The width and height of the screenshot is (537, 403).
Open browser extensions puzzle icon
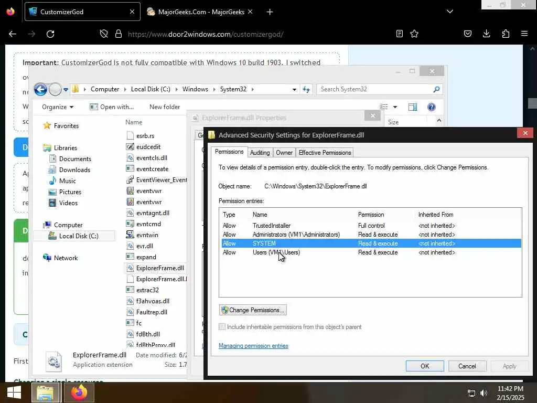coord(506,34)
